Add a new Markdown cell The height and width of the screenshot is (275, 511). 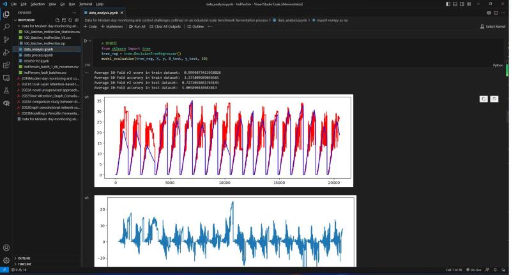click(112, 27)
